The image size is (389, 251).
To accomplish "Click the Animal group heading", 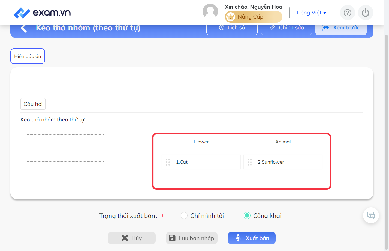I will (x=283, y=142).
